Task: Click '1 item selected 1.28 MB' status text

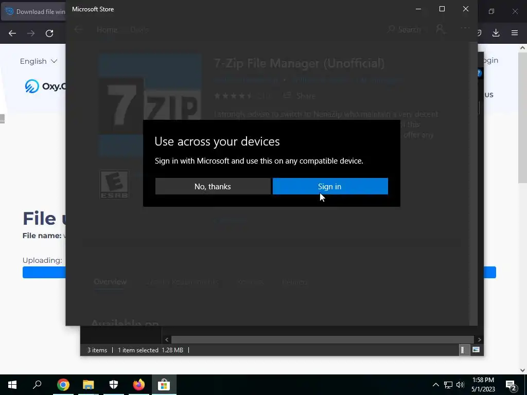Action: tap(150, 350)
